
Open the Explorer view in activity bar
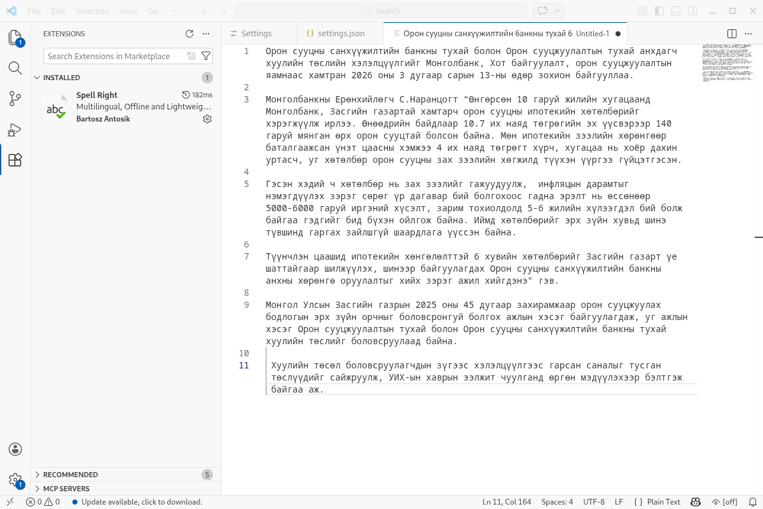[15, 38]
